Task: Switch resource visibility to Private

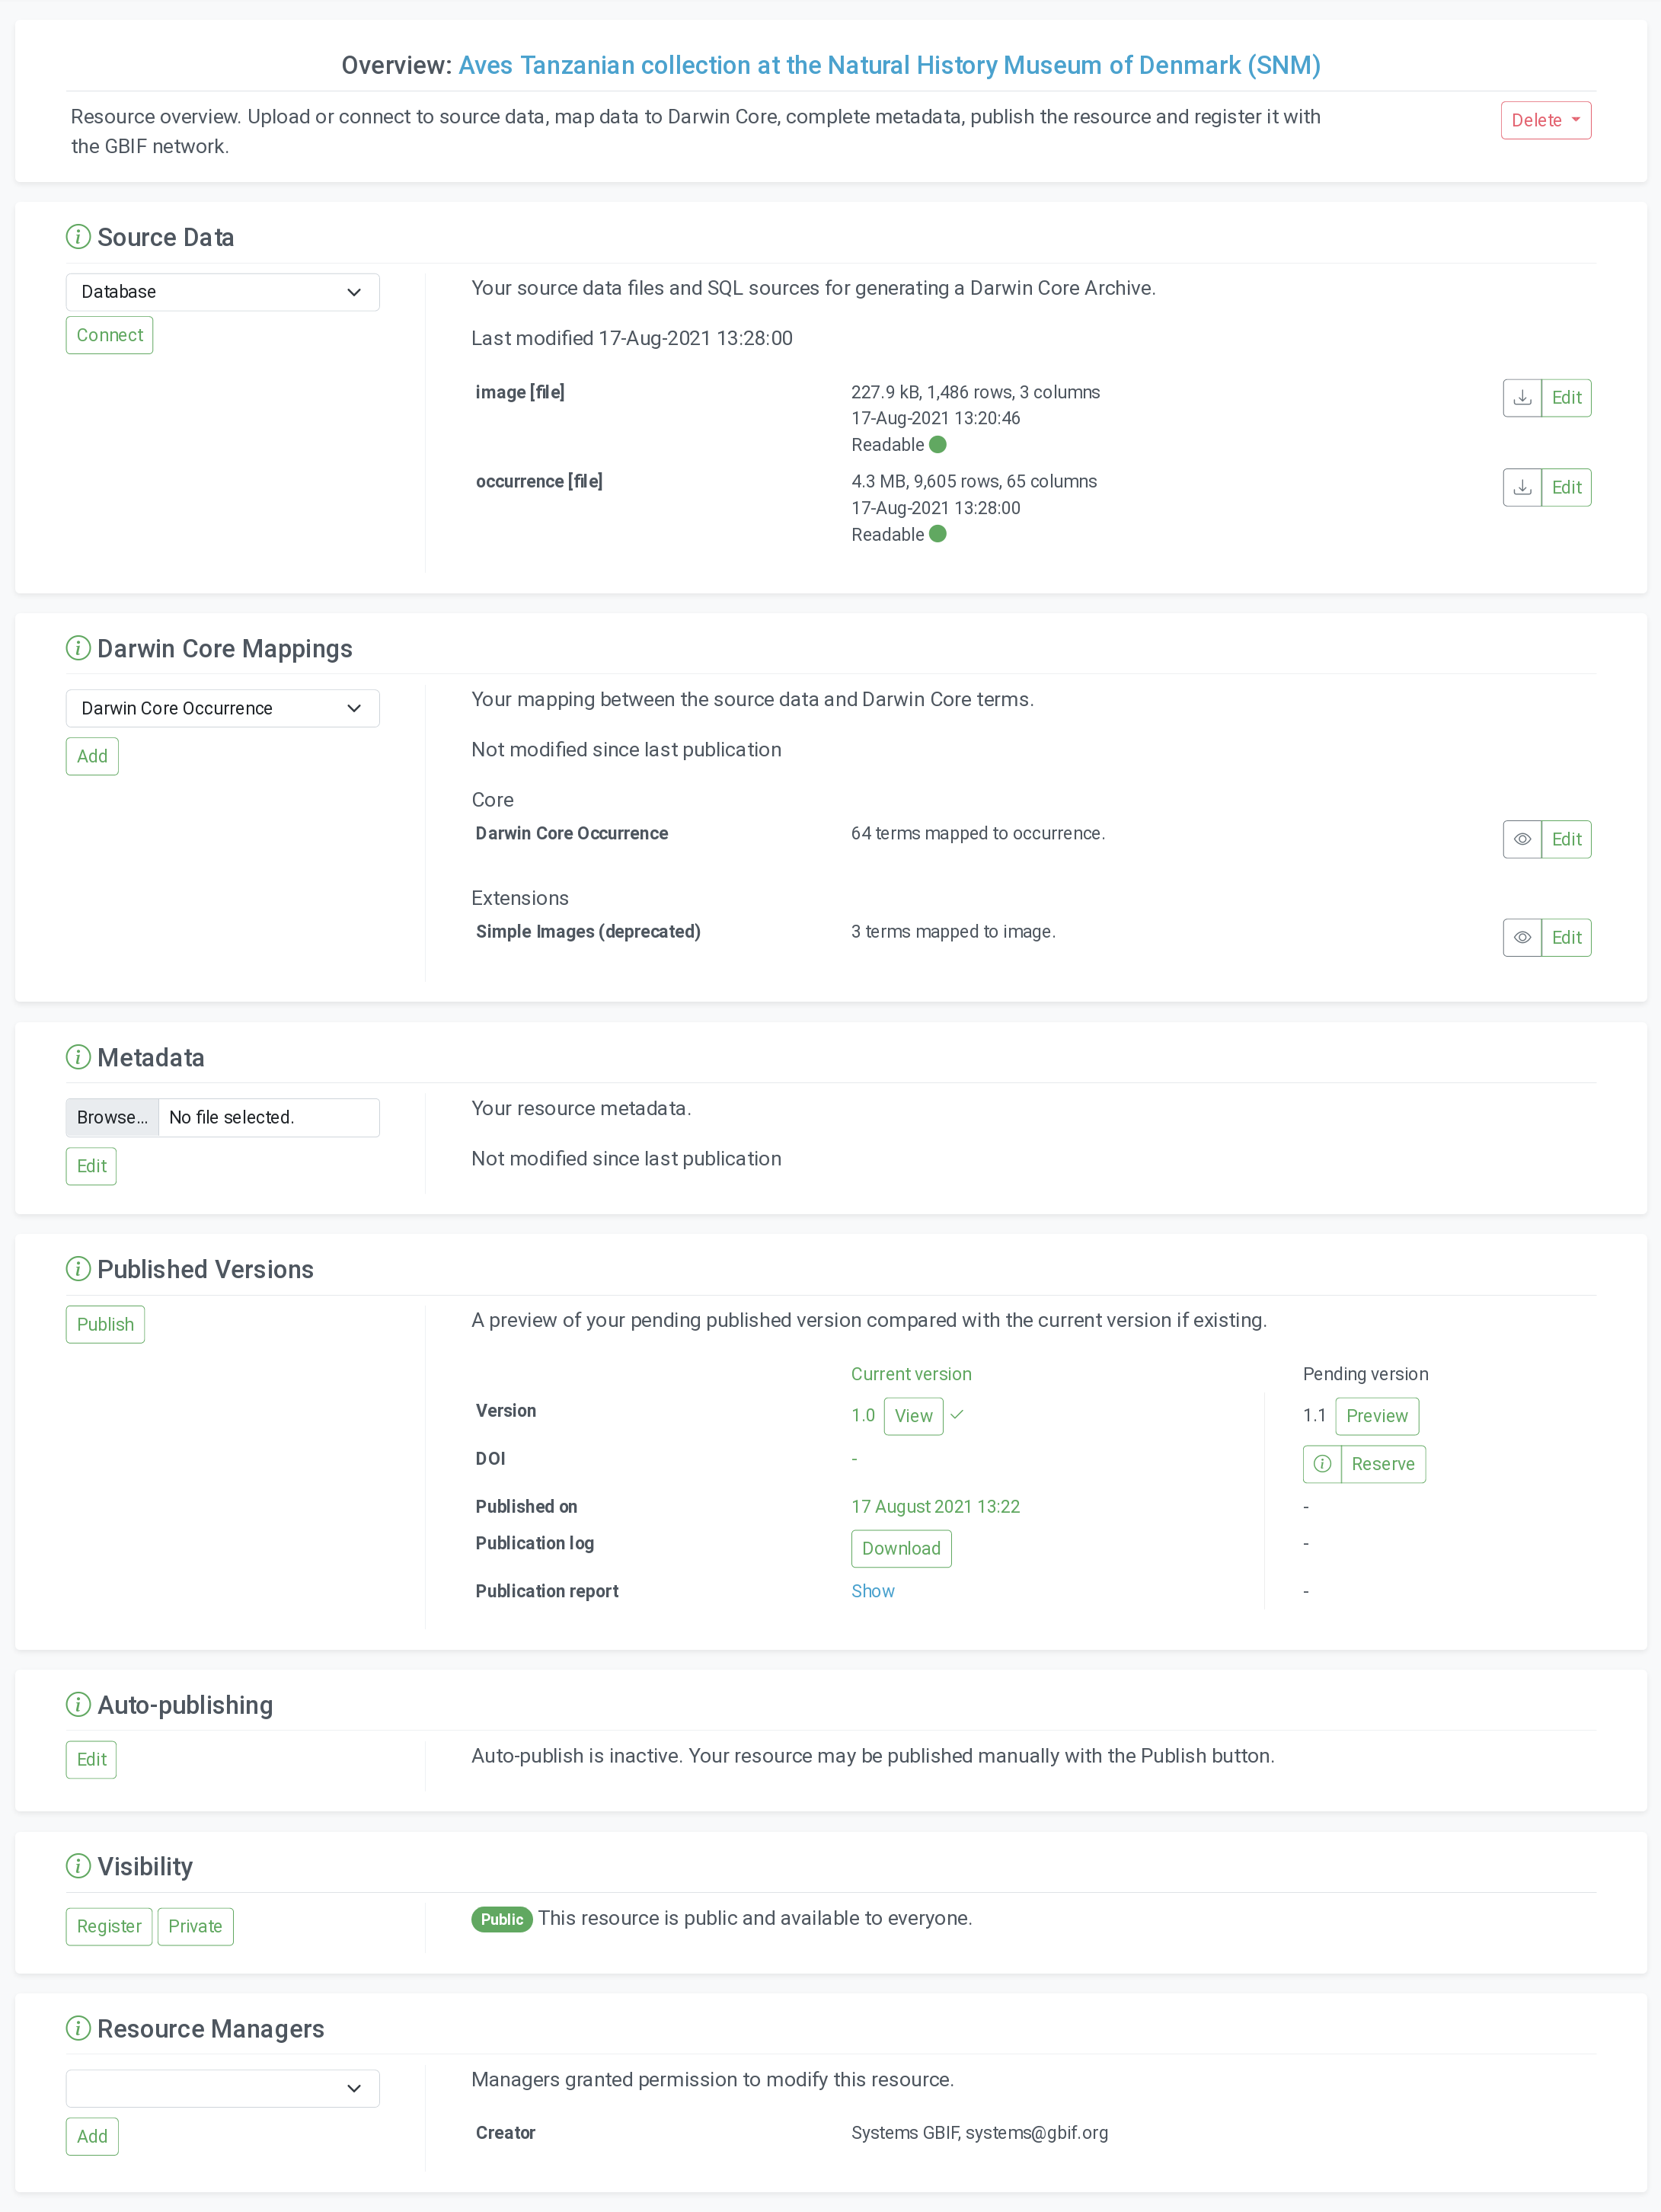Action: click(195, 1926)
